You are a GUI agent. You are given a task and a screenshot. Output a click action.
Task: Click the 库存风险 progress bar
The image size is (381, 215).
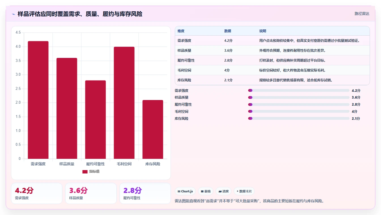click(x=299, y=119)
